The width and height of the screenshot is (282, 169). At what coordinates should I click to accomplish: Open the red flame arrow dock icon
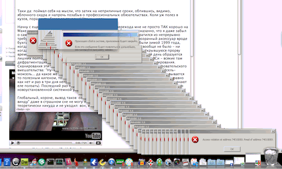tap(77, 162)
